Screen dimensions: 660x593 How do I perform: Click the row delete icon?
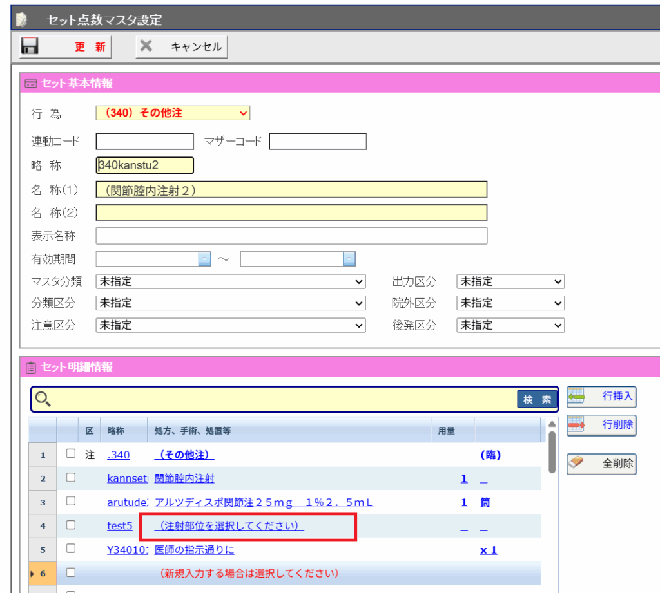pos(576,424)
